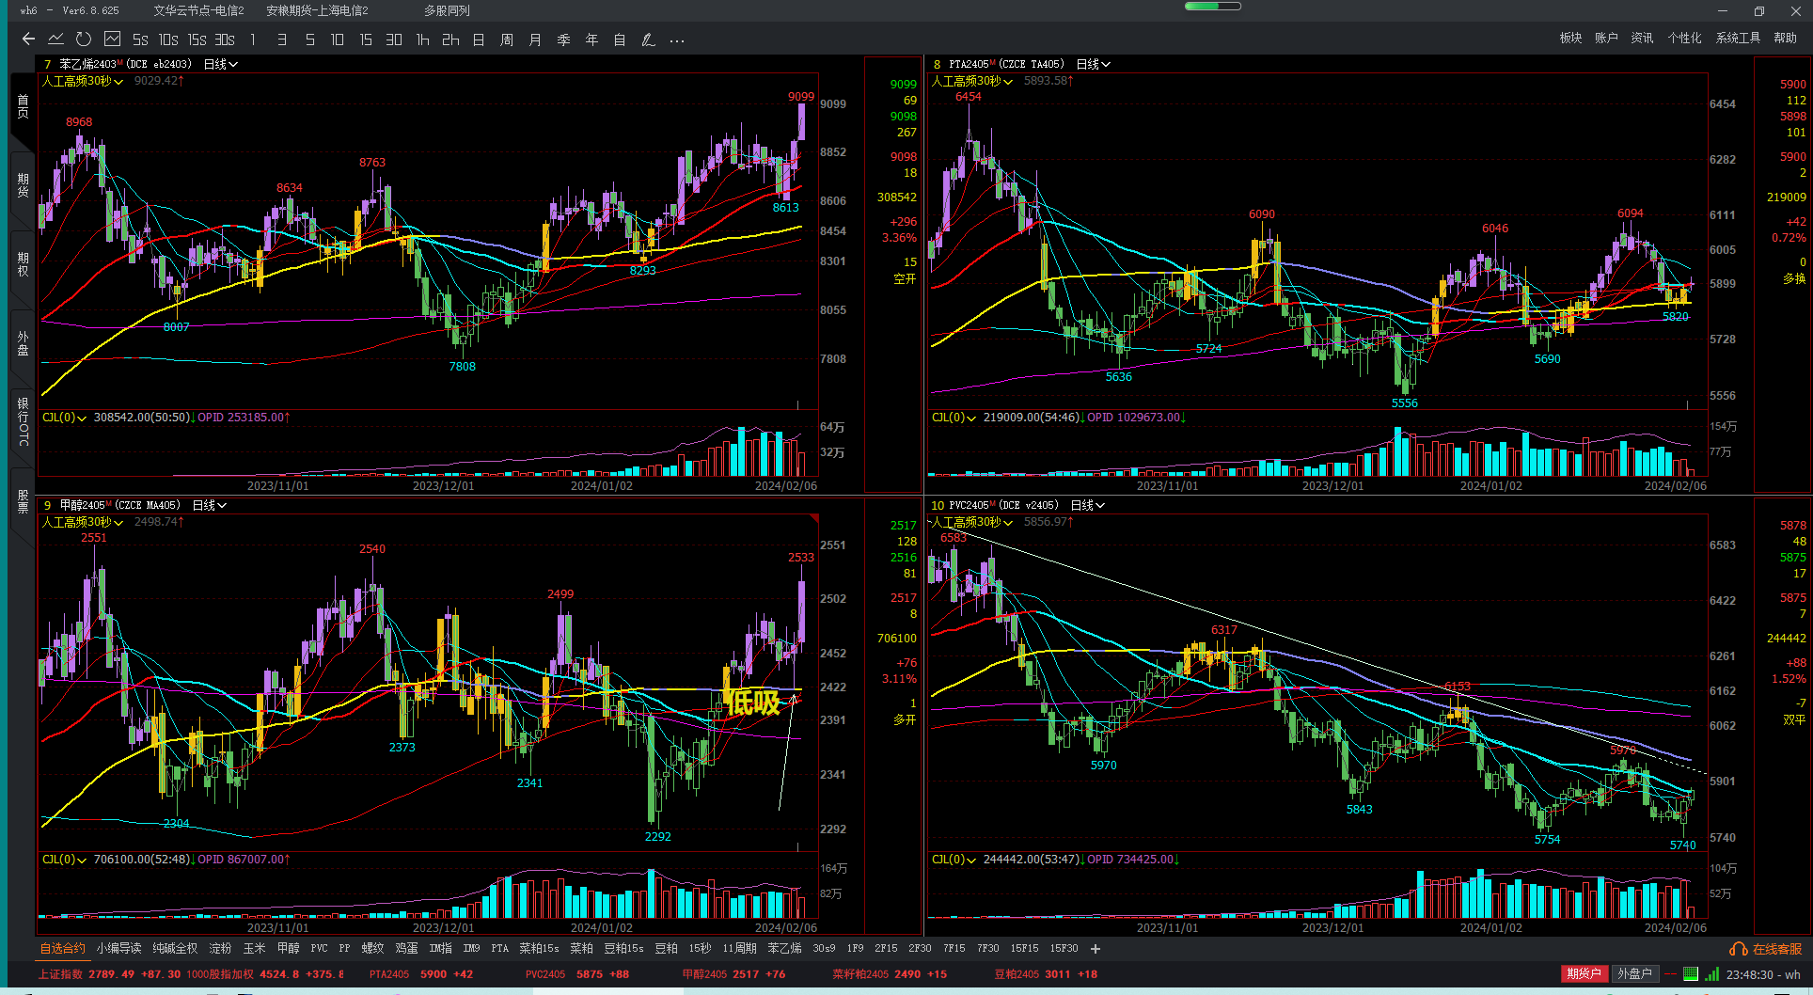Switch to daily (日) period
1813x995 pixels.
click(479, 39)
